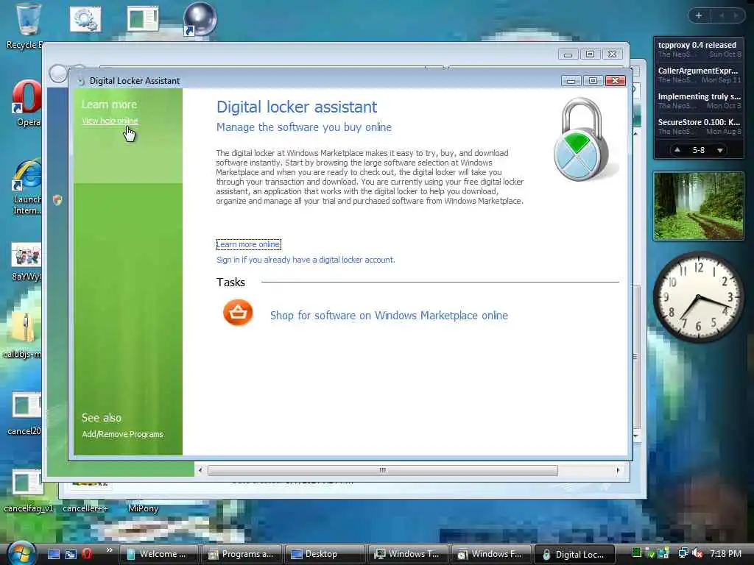The height and width of the screenshot is (565, 754).
Task: Click the round back button in background window
Action: (x=57, y=74)
